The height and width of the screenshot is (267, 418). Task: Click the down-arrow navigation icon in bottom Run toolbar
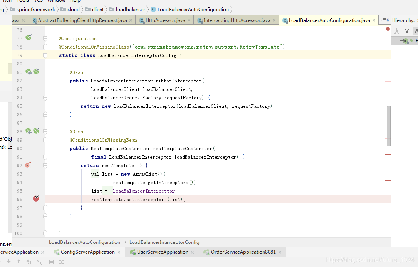(x=8, y=262)
